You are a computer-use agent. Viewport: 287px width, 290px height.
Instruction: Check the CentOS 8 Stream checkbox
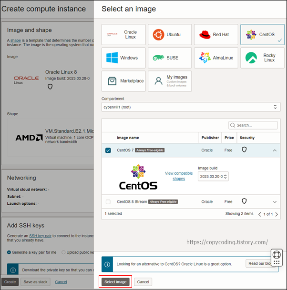[108, 202]
